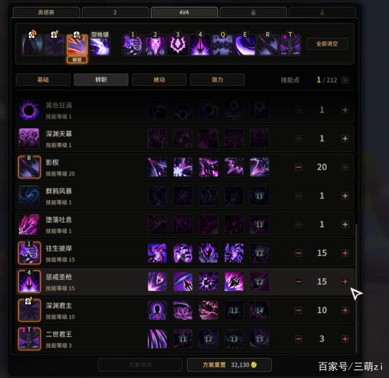The image size is (389, 378).
Task: Click the 群鸦风暴 swirl skill icon
Action: 29,196
